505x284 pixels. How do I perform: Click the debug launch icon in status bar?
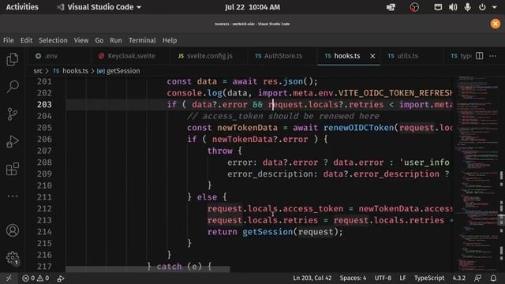61,278
